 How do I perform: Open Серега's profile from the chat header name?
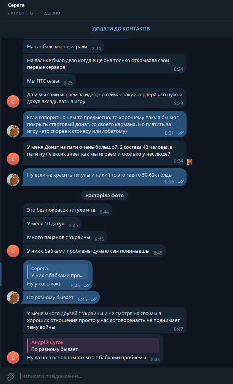tap(16, 5)
